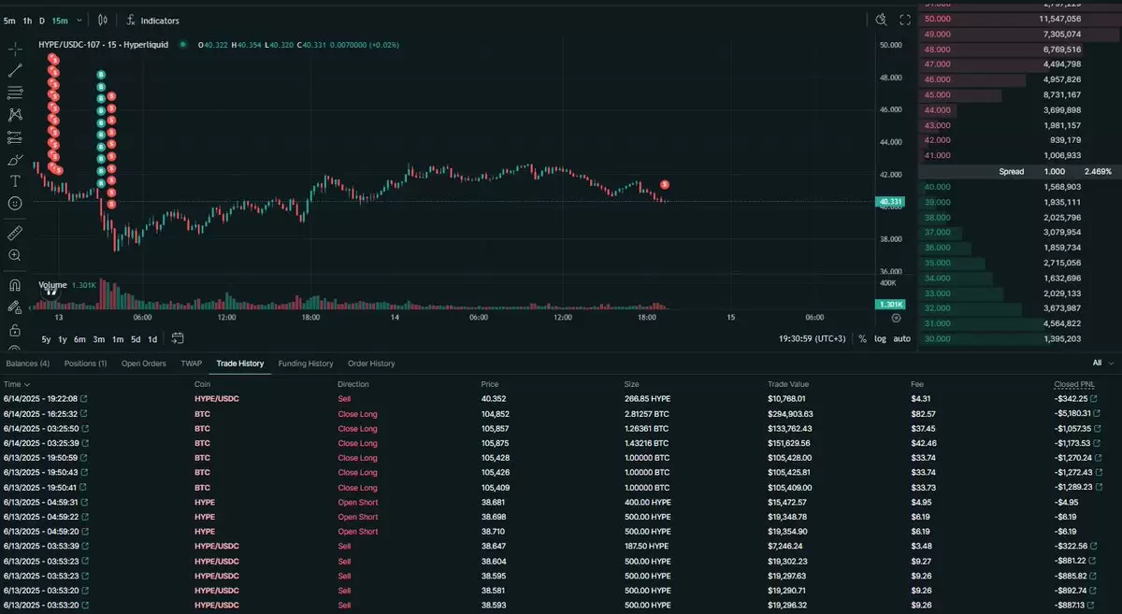Click the 41.000 ask price in order book

coord(938,155)
